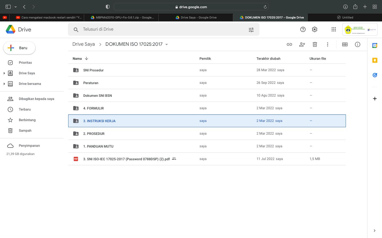Open Berbintang starred items
The image size is (382, 238).
tap(27, 120)
